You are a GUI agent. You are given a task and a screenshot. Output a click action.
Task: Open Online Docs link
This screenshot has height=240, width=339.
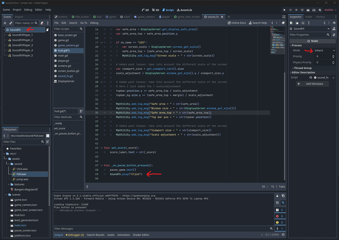click(237, 23)
